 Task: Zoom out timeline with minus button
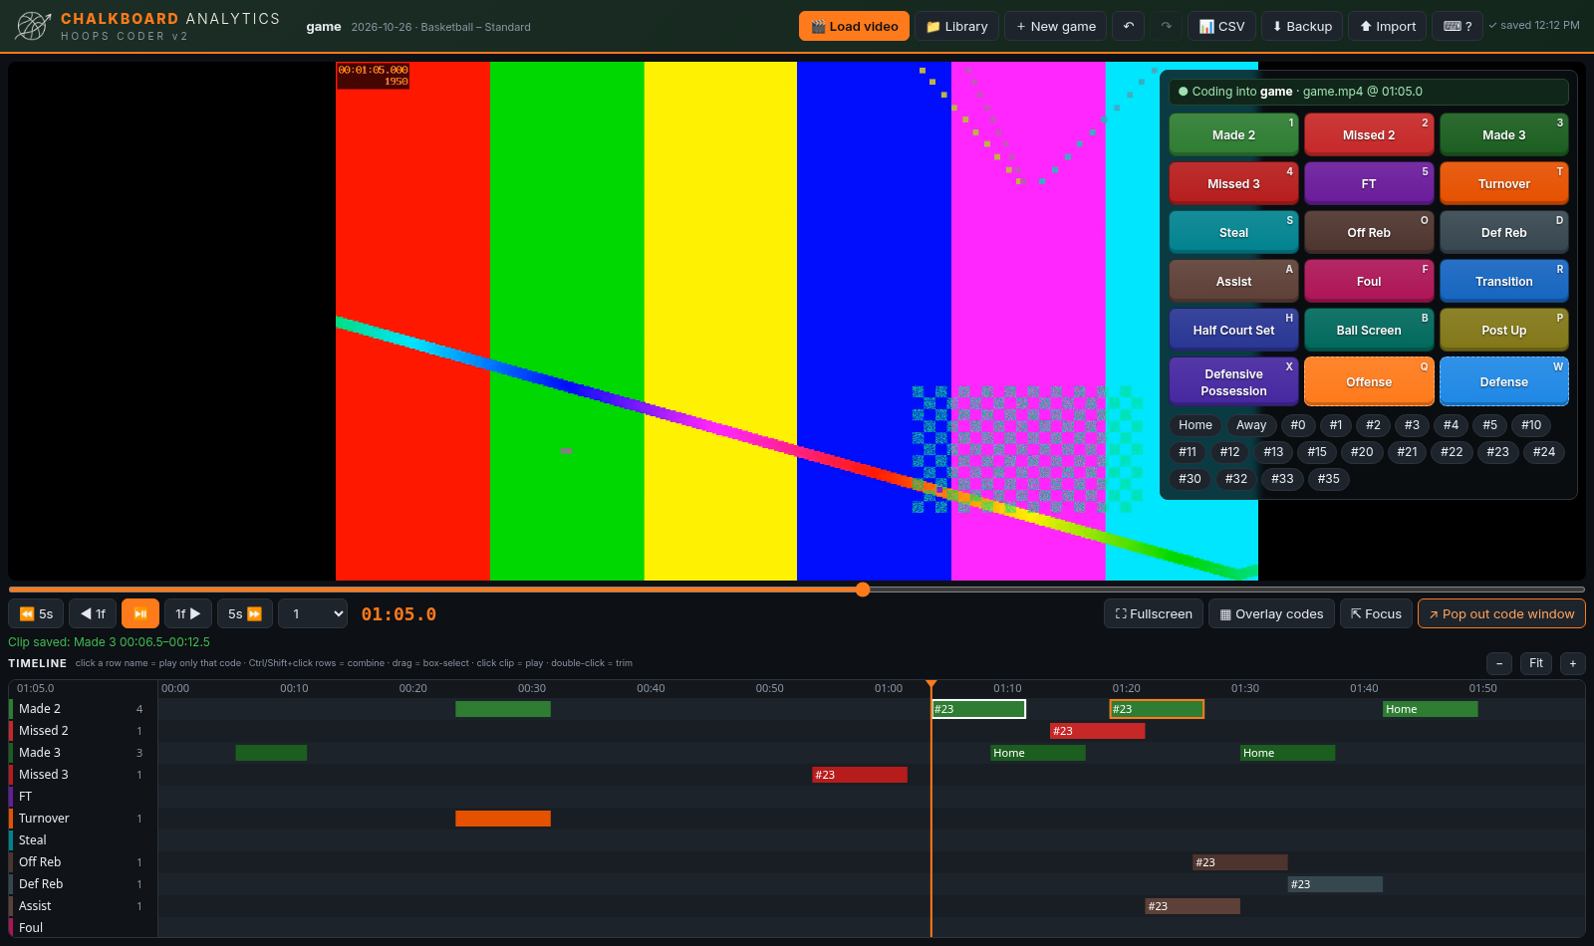1499,663
